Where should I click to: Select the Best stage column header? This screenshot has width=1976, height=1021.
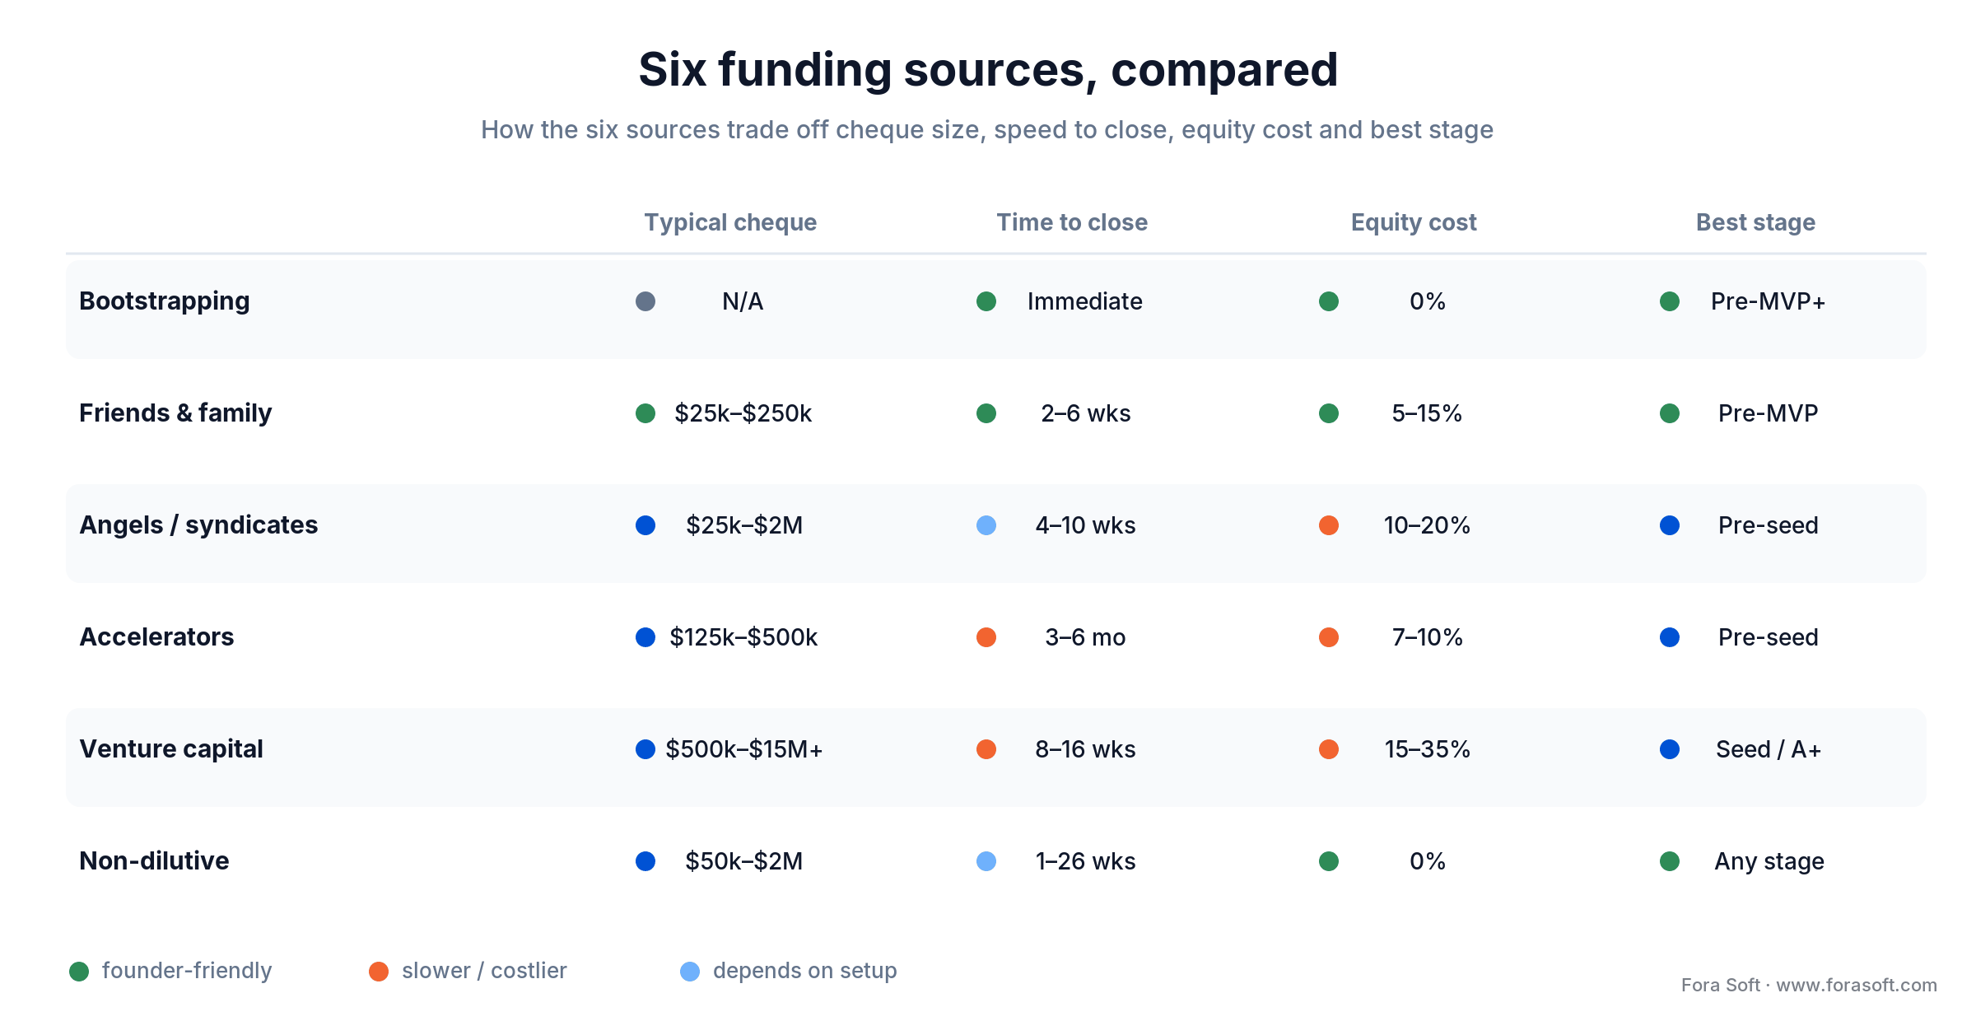(1755, 222)
